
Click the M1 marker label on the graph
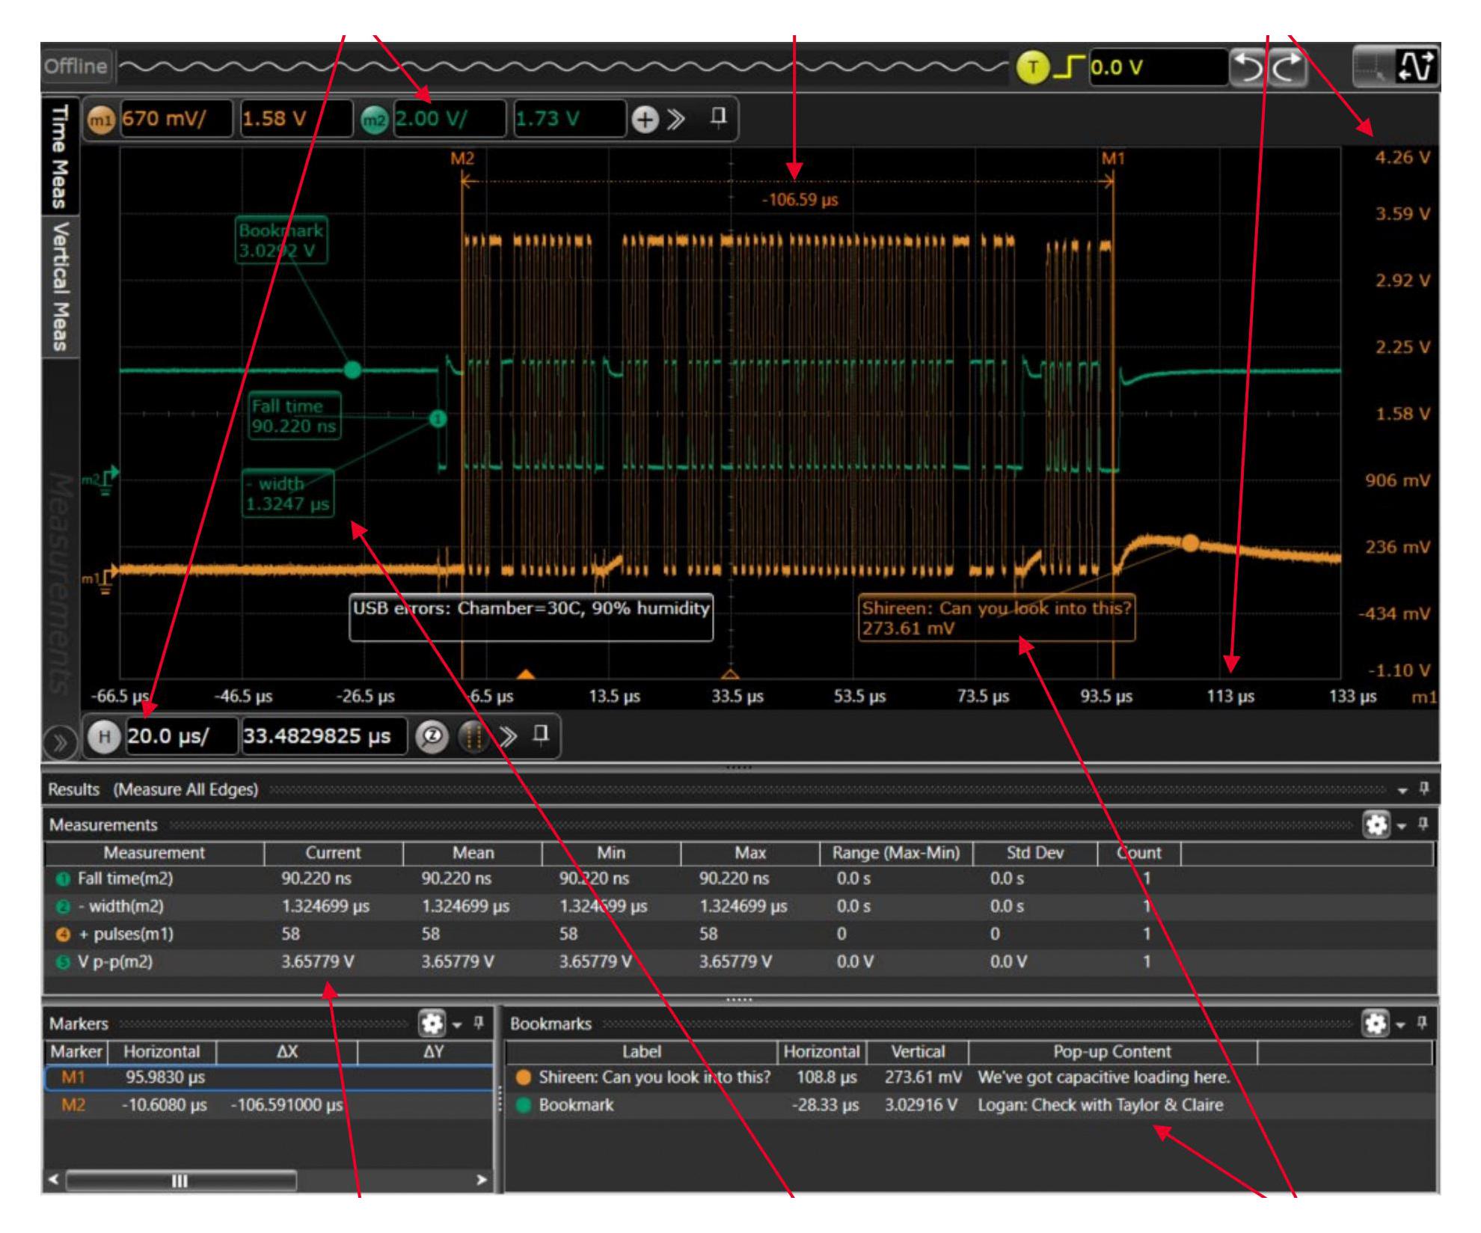tap(1113, 159)
